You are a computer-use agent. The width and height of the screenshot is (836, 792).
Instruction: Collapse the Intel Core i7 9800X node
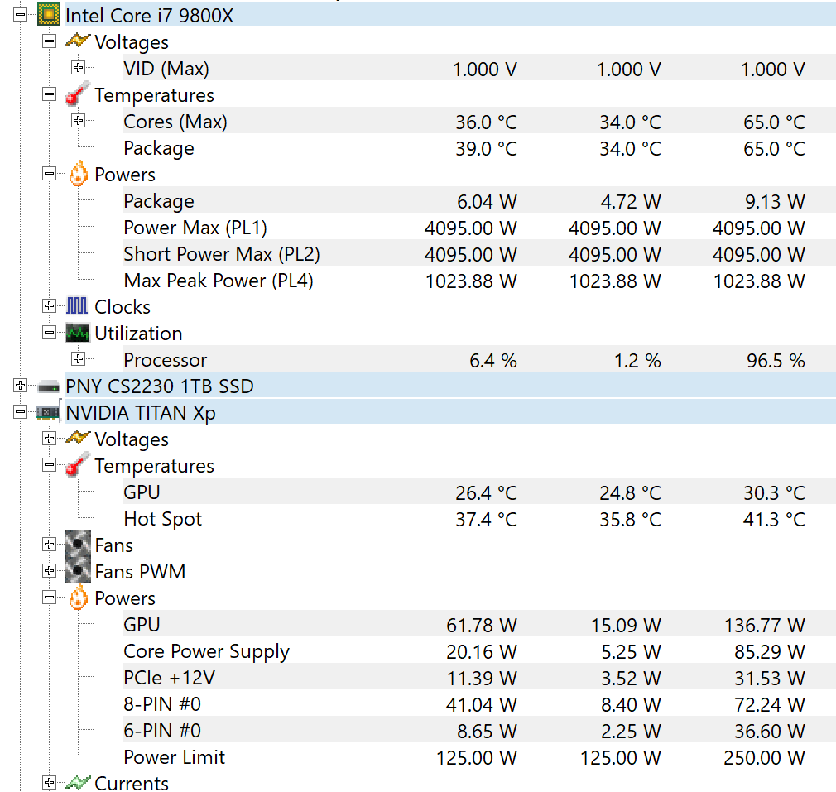20,14
